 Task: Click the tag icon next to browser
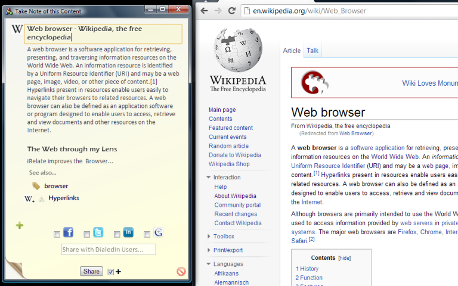click(36, 186)
